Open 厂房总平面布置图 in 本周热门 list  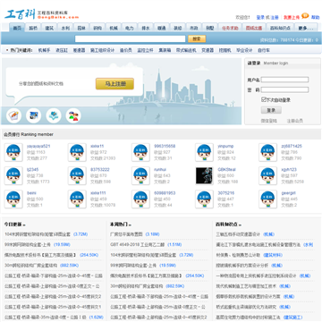(x=126, y=234)
